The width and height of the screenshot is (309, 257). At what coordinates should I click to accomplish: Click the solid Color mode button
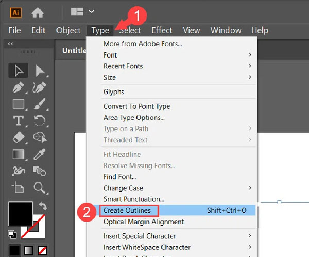(14, 250)
